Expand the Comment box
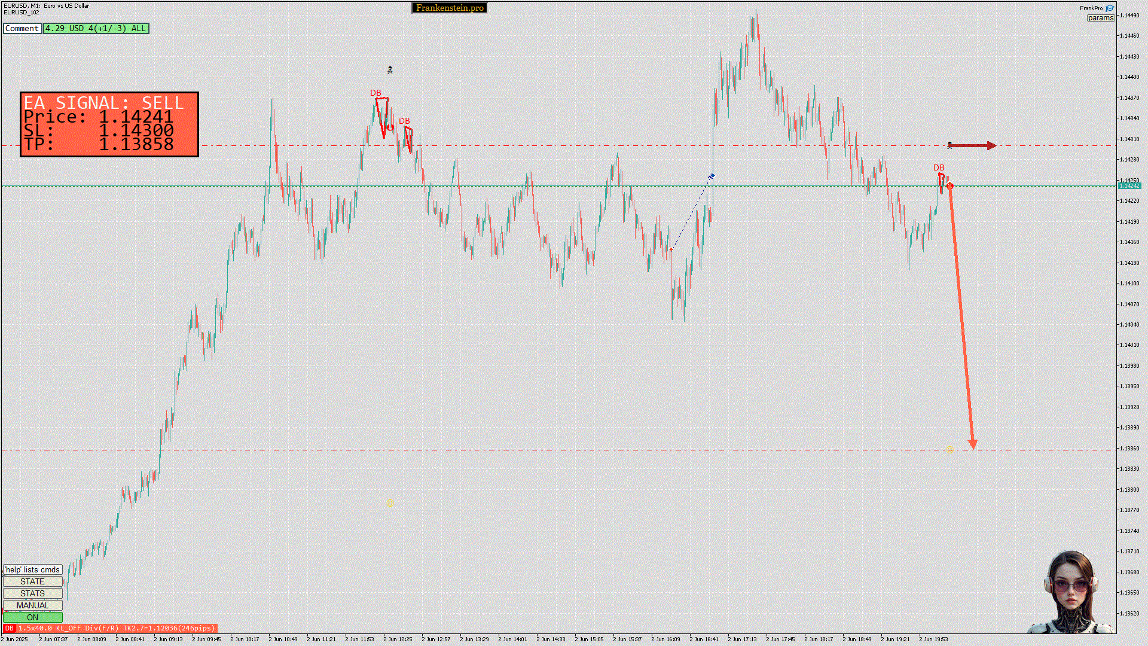 tap(22, 28)
